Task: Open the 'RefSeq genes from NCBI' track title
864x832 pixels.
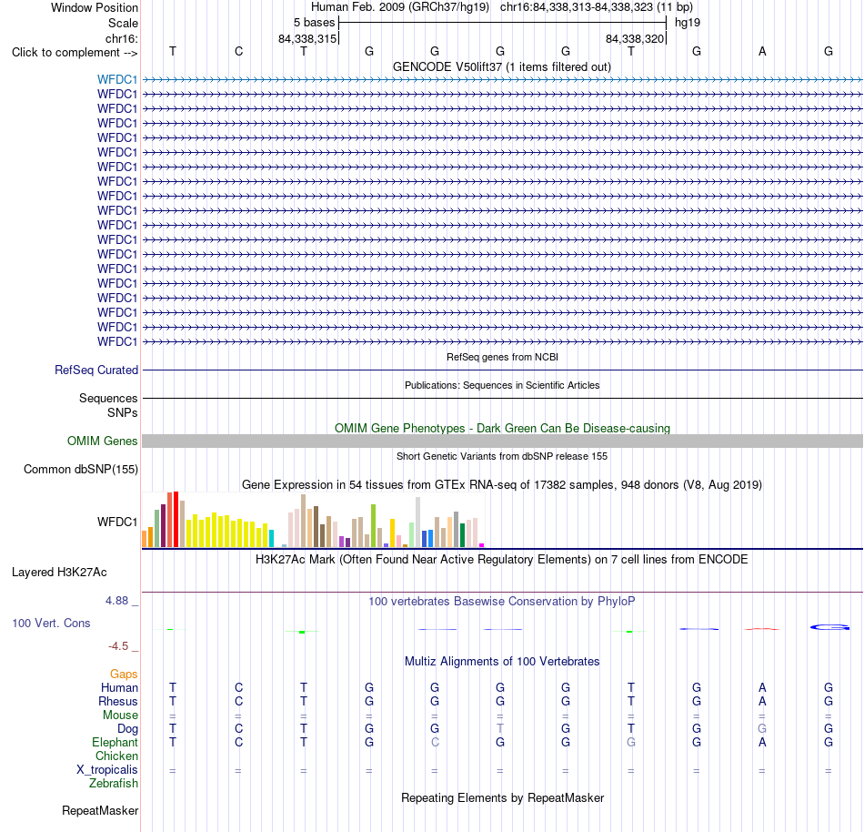Action: click(502, 357)
